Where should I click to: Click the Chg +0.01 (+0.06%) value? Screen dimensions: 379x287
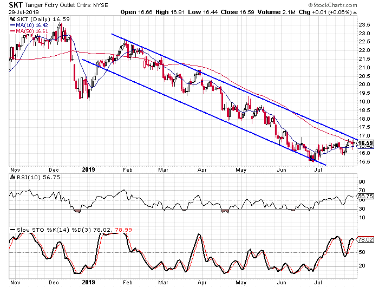(x=325, y=12)
